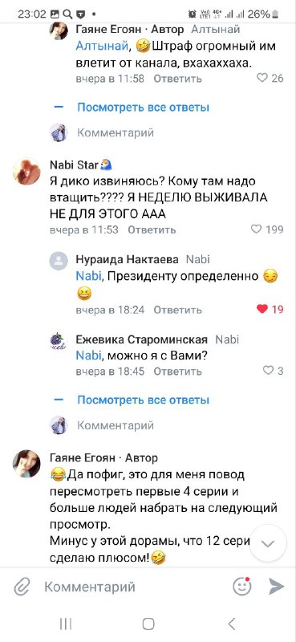This screenshot has width=296, height=642.
Task: Tap the scroll-down chevron floating button
Action: (x=268, y=543)
